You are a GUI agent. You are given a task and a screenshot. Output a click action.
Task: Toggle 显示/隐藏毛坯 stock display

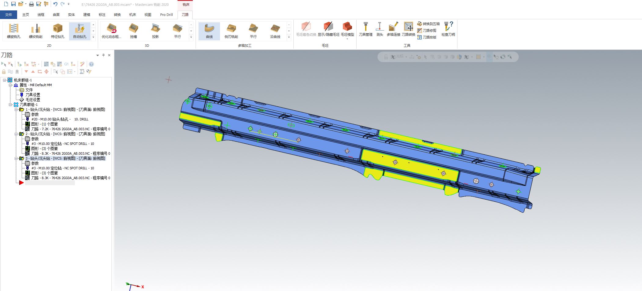pos(328,29)
